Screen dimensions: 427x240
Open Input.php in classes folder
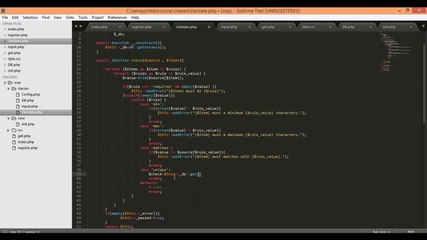point(29,107)
